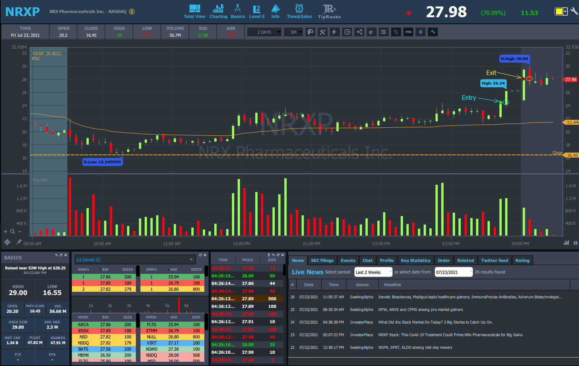Open the 5M interval dropdown
579x366 pixels.
(x=294, y=32)
